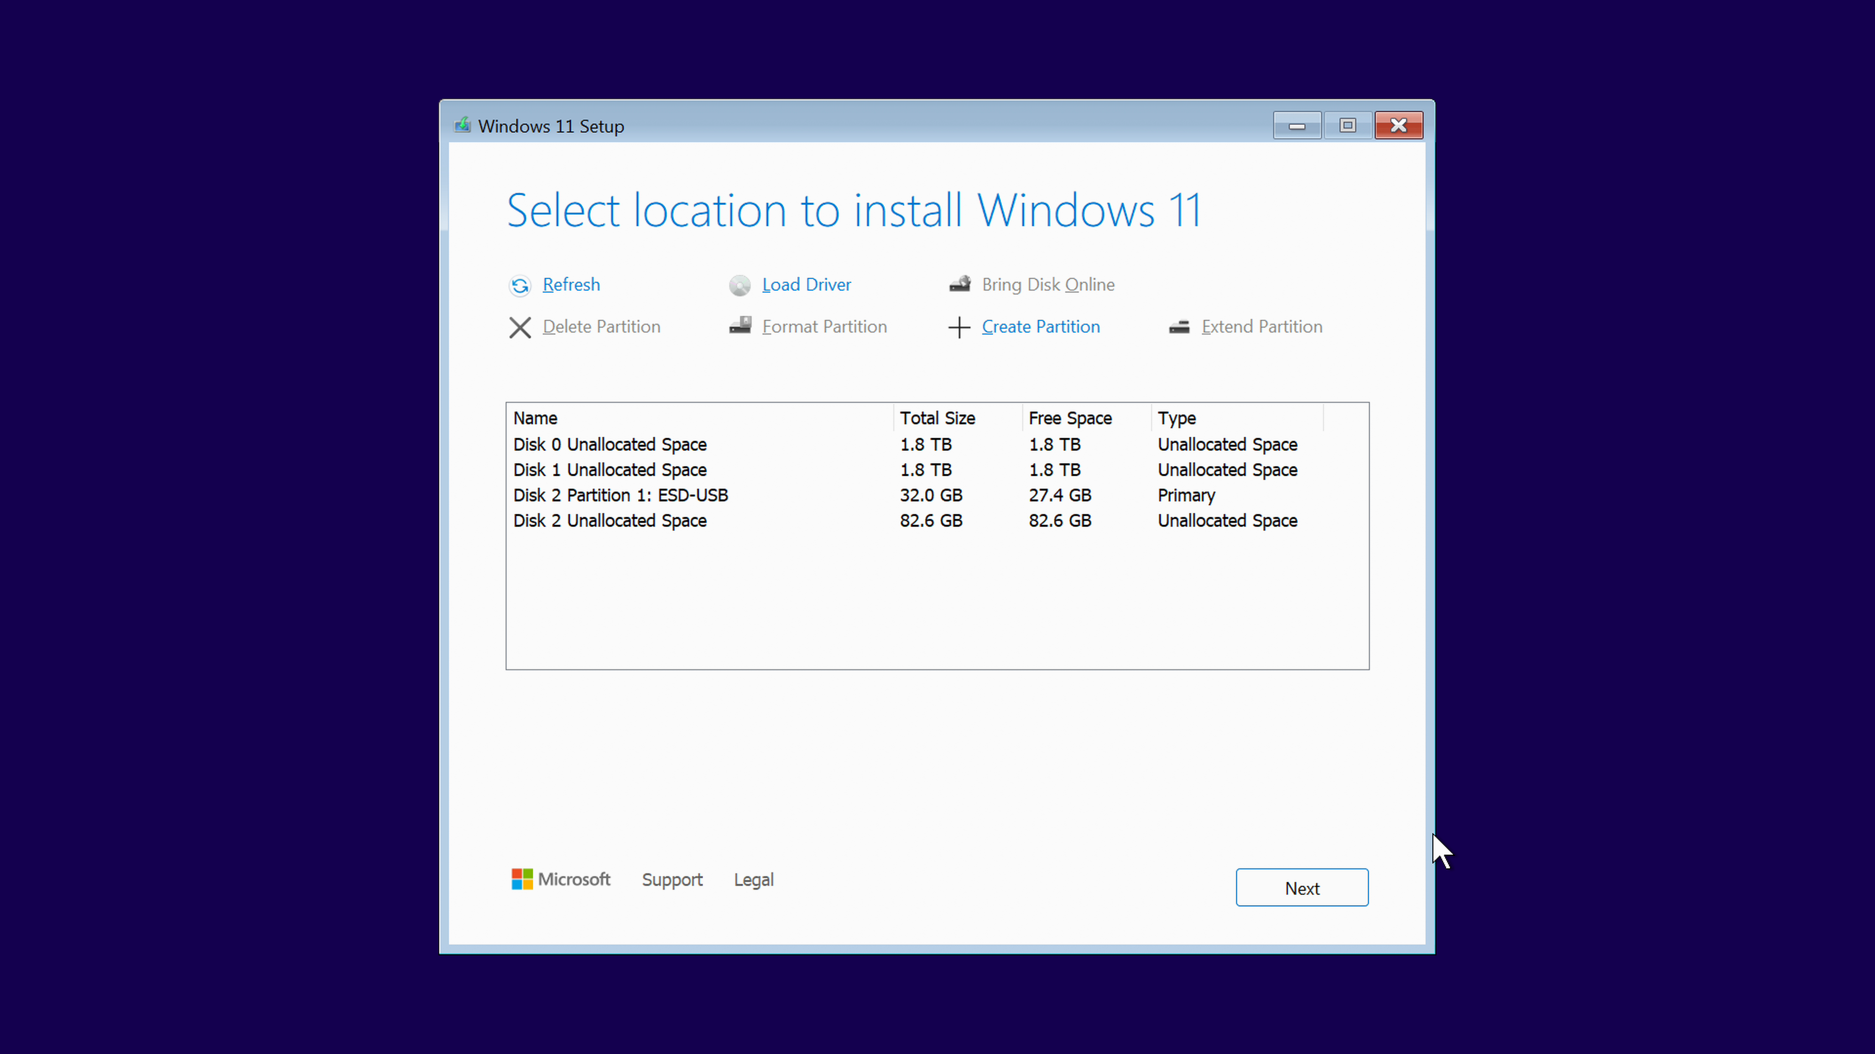Click the Extend Partition label
The width and height of the screenshot is (1875, 1054).
pyautogui.click(x=1262, y=326)
